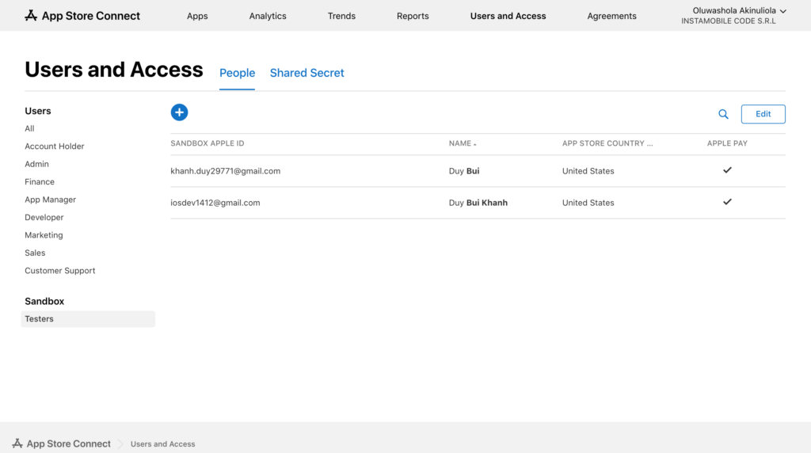The image size is (811, 453).
Task: Open the Apps menu item
Action: (x=197, y=16)
